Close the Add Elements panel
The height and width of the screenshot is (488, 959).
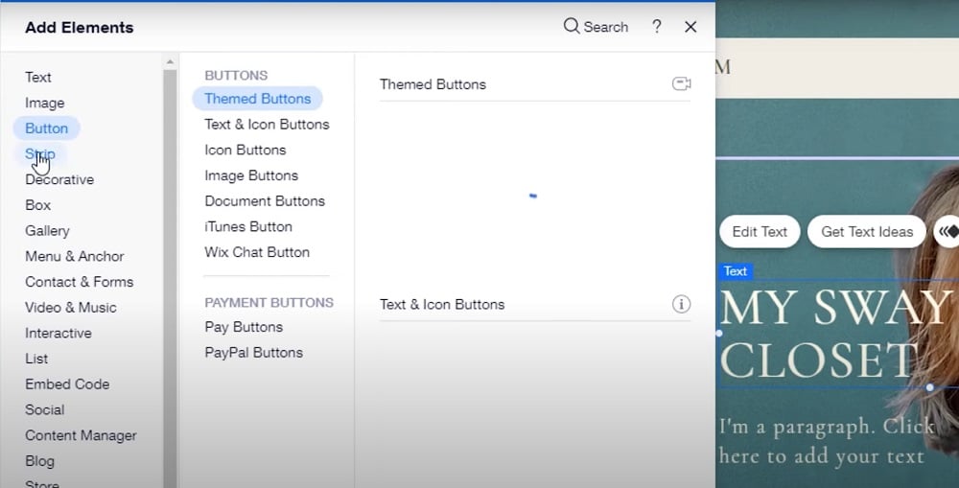tap(690, 27)
